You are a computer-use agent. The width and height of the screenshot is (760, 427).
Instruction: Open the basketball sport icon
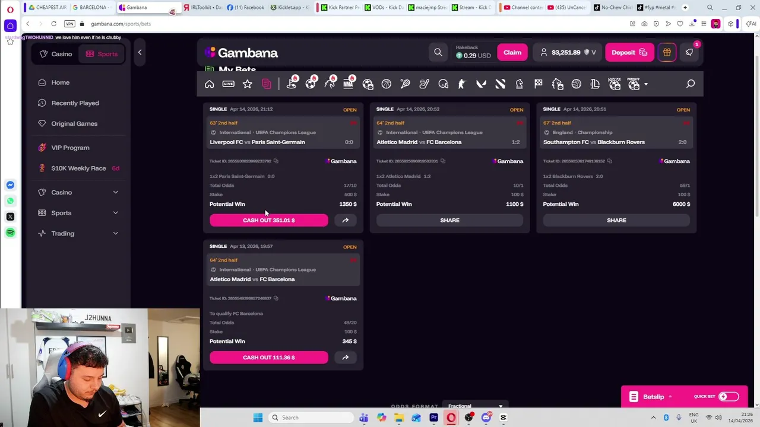tap(387, 84)
